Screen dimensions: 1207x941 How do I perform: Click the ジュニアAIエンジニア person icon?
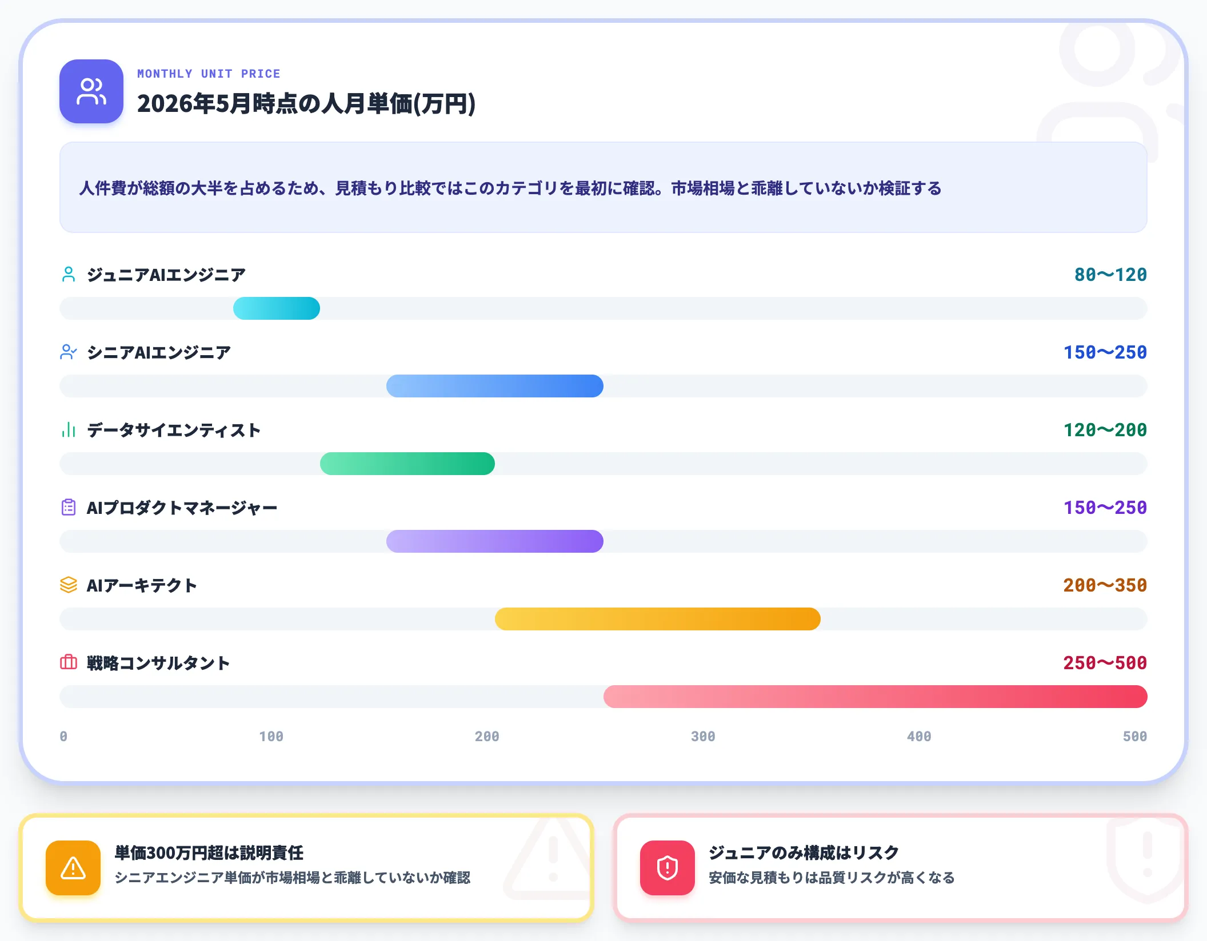[69, 275]
